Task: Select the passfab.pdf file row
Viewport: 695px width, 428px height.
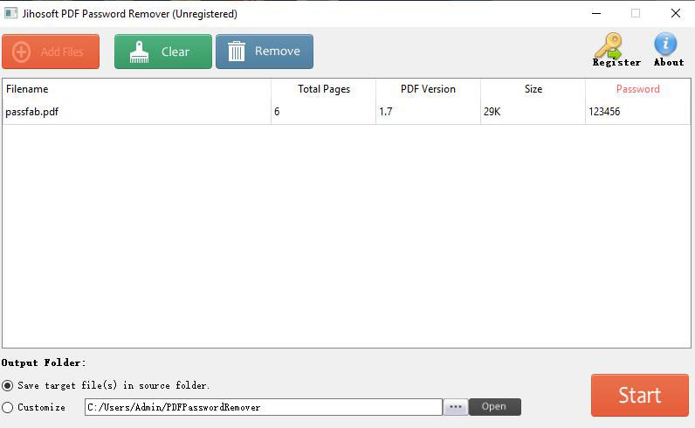Action: 136,112
